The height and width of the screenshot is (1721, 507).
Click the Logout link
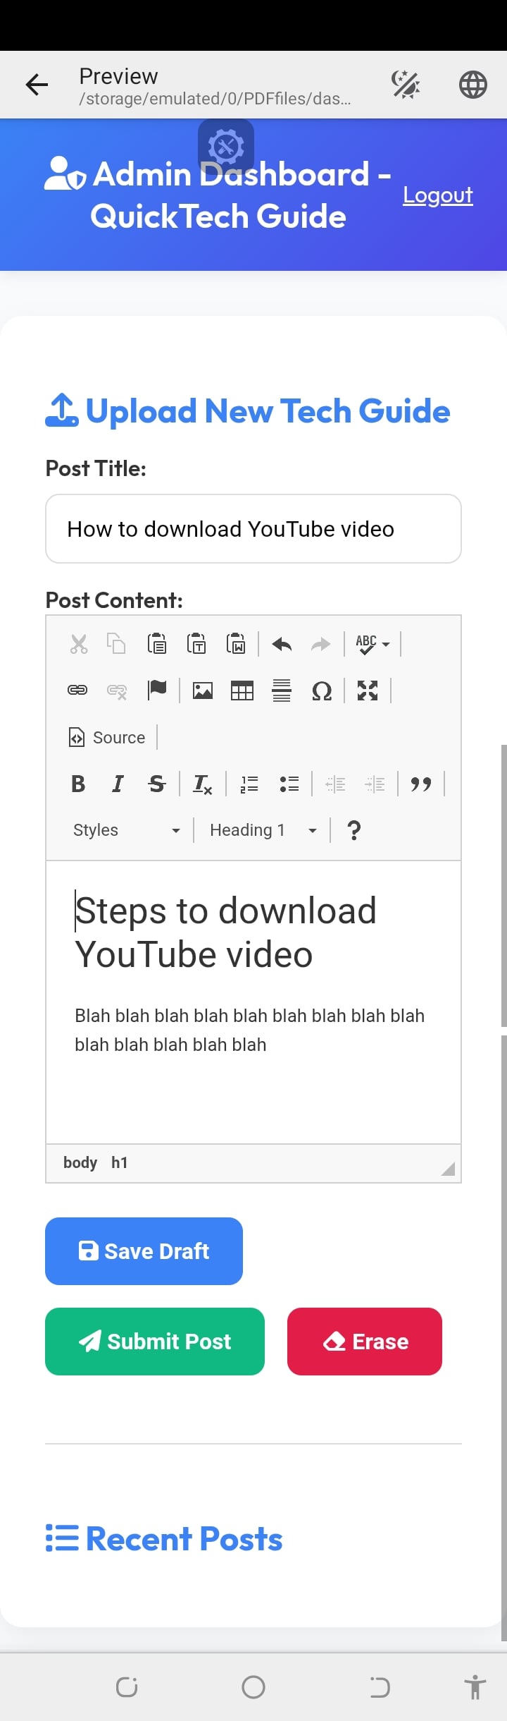(437, 195)
